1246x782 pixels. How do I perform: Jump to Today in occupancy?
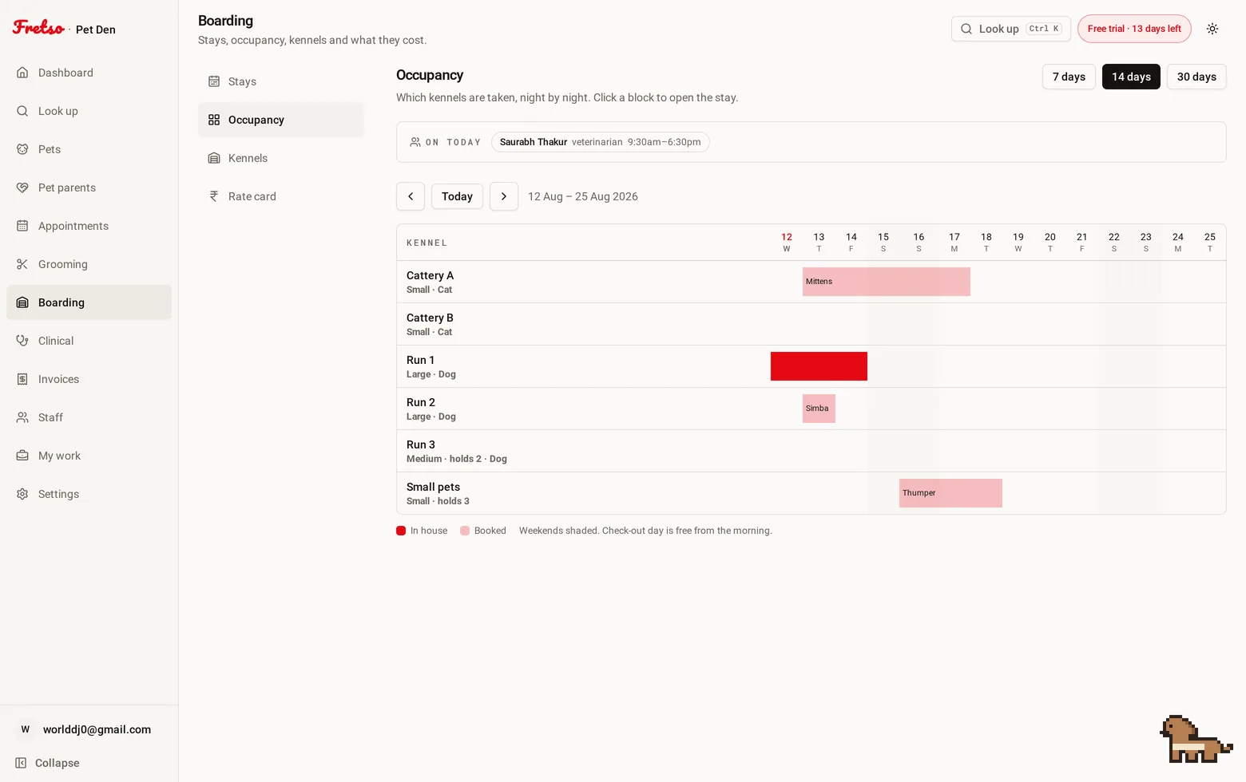click(x=457, y=196)
